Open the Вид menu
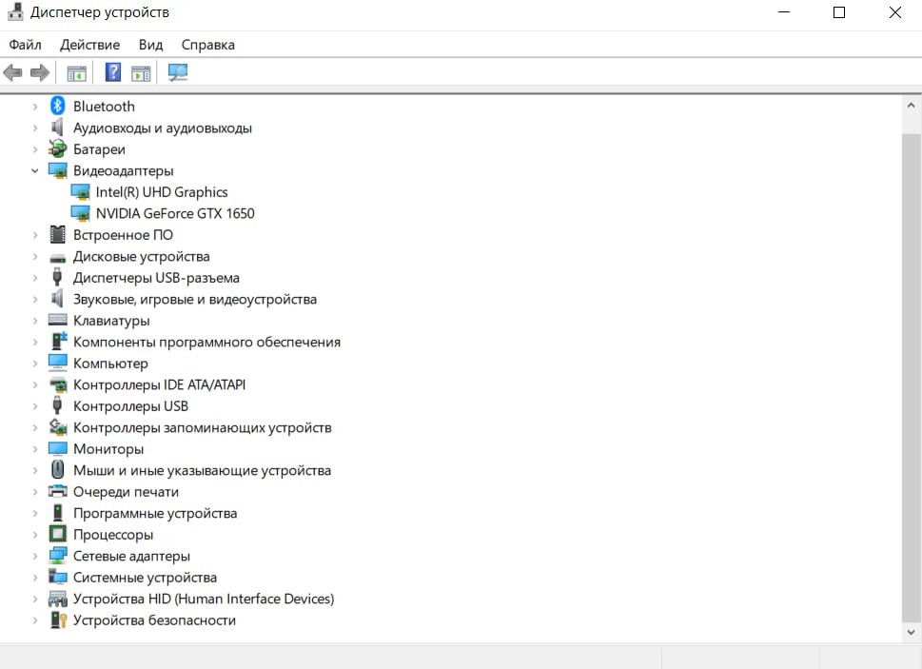922x669 pixels. 150,45
